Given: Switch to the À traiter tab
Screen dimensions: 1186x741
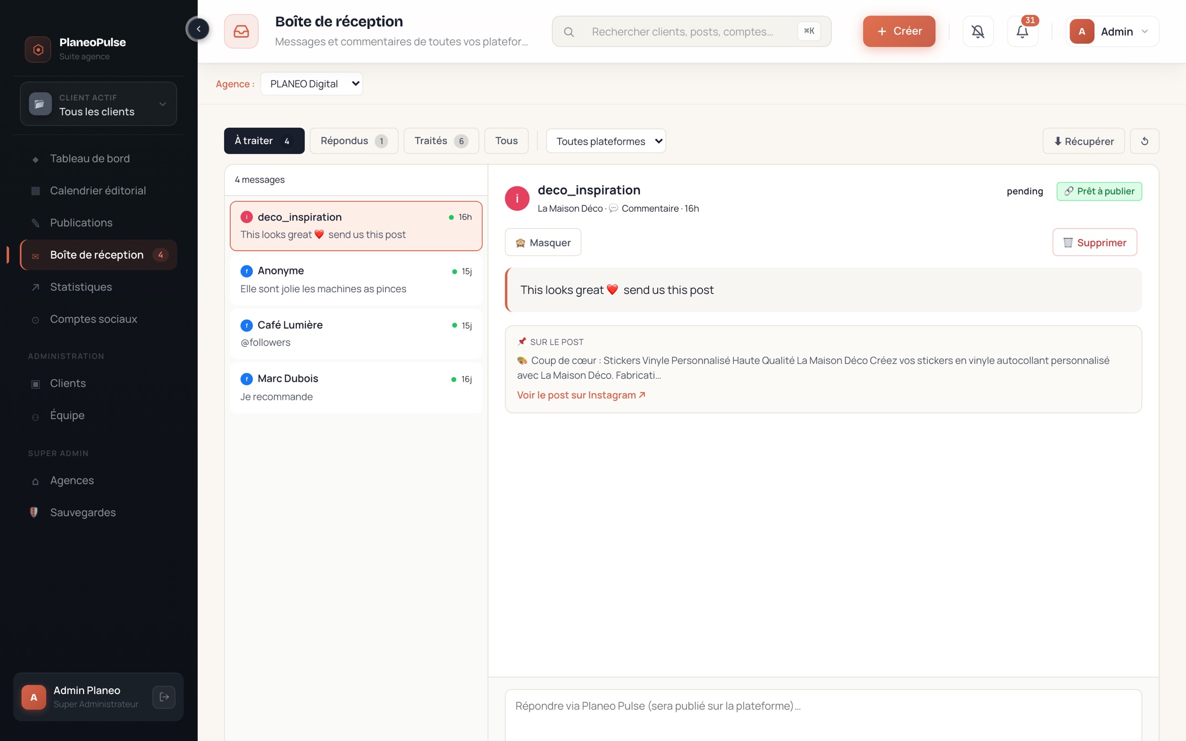Looking at the screenshot, I should [x=264, y=141].
